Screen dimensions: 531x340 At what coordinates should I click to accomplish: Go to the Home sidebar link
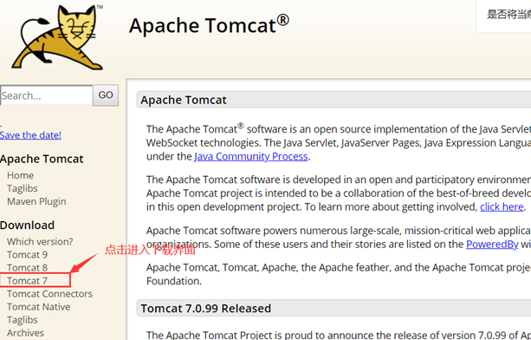click(x=20, y=175)
